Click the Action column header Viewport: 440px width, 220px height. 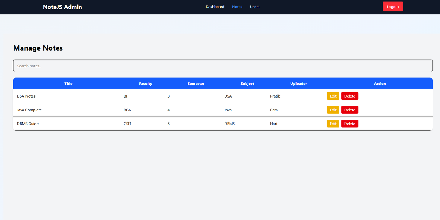pos(380,84)
